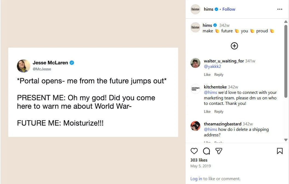Open the @yakkk2 mention link
This screenshot has width=289, height=184.
point(213,66)
